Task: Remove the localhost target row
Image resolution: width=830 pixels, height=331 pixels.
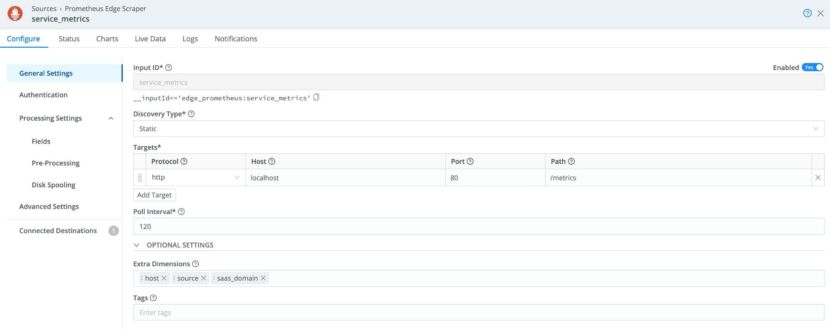Action: [x=818, y=178]
